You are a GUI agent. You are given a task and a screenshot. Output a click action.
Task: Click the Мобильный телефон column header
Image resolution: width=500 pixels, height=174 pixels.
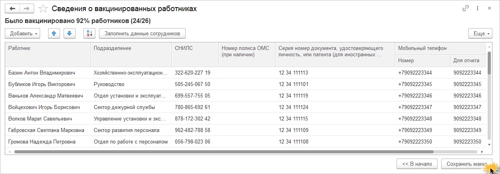441,48
